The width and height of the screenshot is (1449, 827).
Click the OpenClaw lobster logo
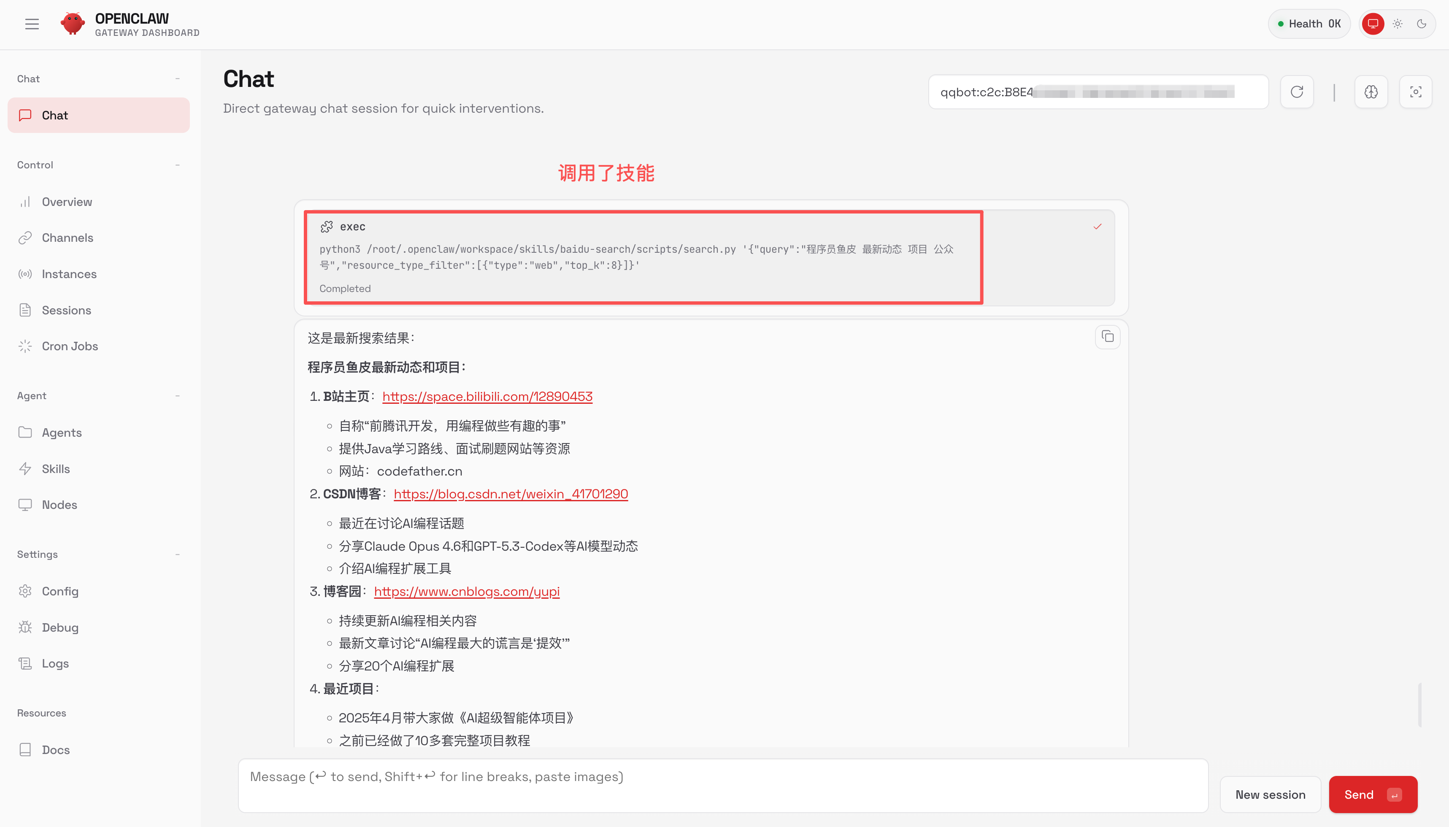73,24
